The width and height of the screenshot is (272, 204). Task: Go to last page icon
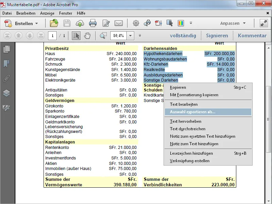pos(41,36)
